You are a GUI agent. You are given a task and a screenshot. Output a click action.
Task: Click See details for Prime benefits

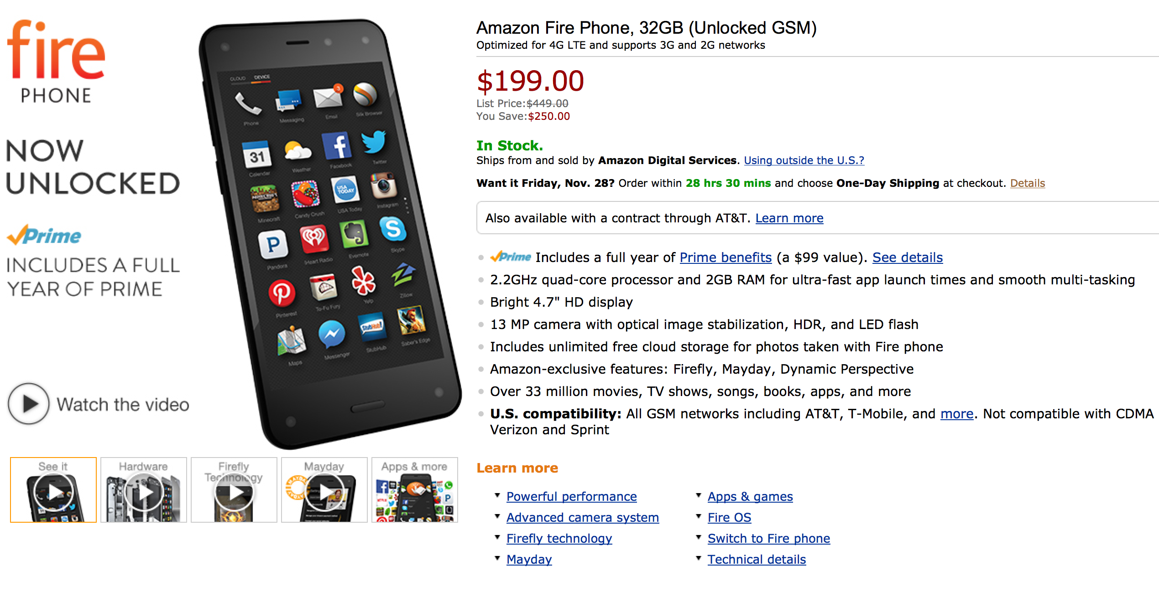pos(907,257)
